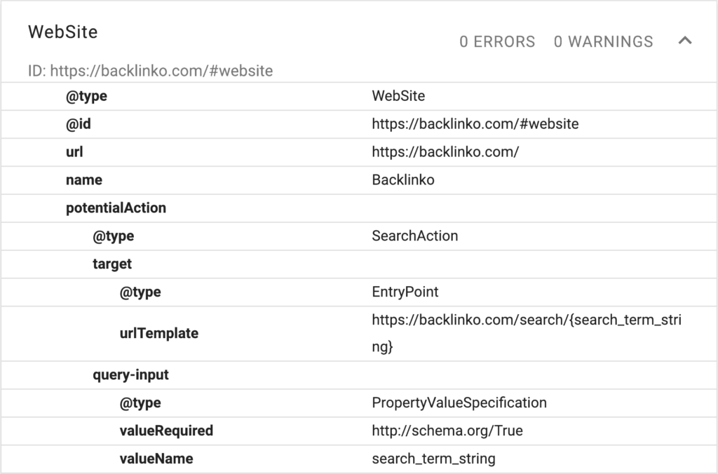Collapse the WebSite section with chevron
The image size is (718, 474).
tap(685, 41)
